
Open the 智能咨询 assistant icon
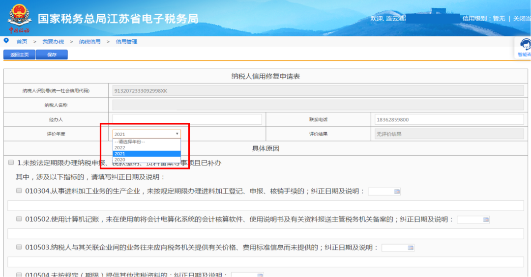(524, 46)
